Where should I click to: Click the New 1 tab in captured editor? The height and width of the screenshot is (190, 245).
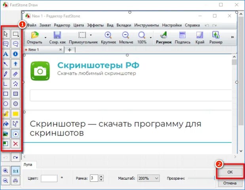[44, 50]
